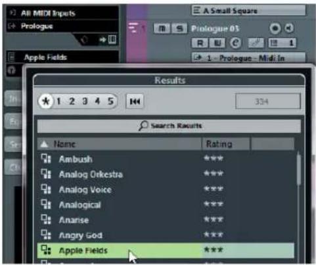This screenshot has height=265, width=316.
Task: Click the preset icon beside A Small Square
Action: tap(196, 10)
